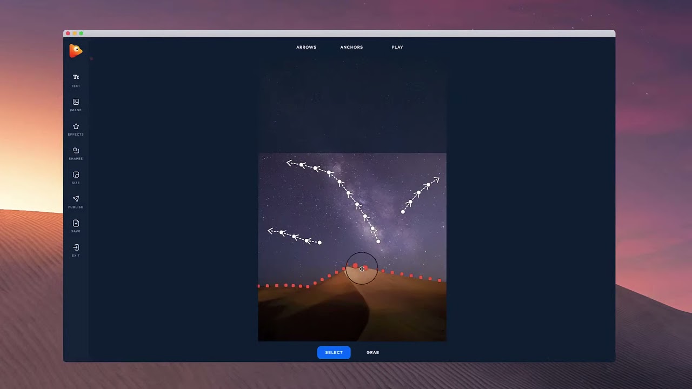Minimize the window with yellow button
The image size is (692, 389).
pos(75,33)
